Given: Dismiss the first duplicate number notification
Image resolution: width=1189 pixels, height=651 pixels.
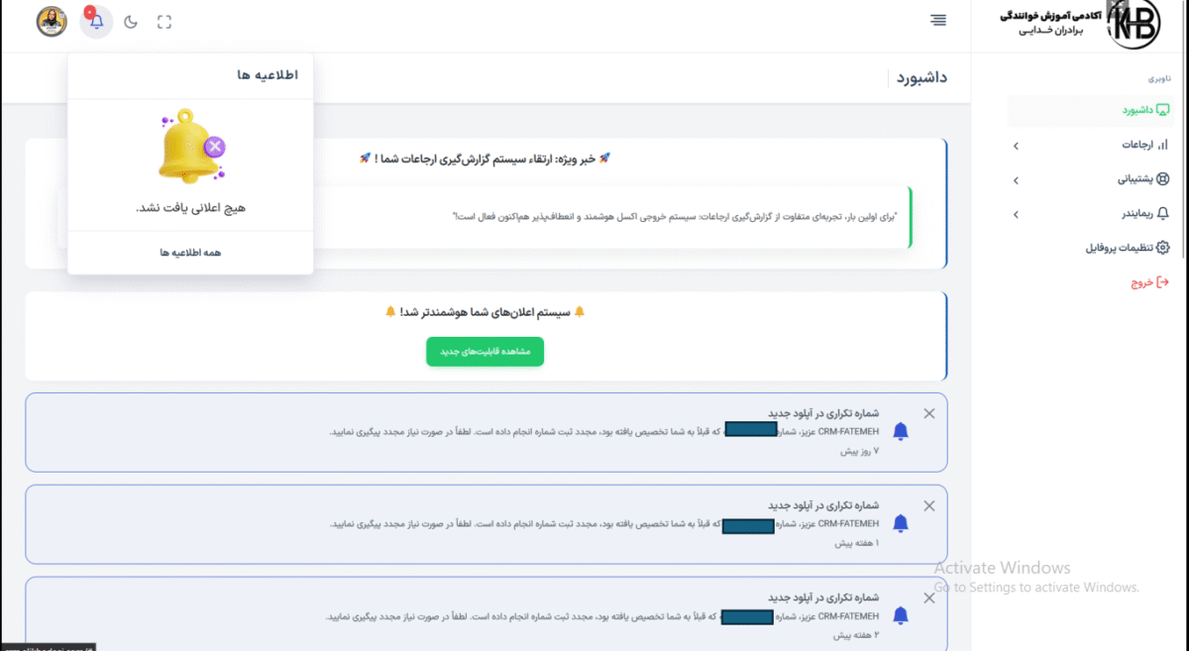Looking at the screenshot, I should pyautogui.click(x=928, y=413).
